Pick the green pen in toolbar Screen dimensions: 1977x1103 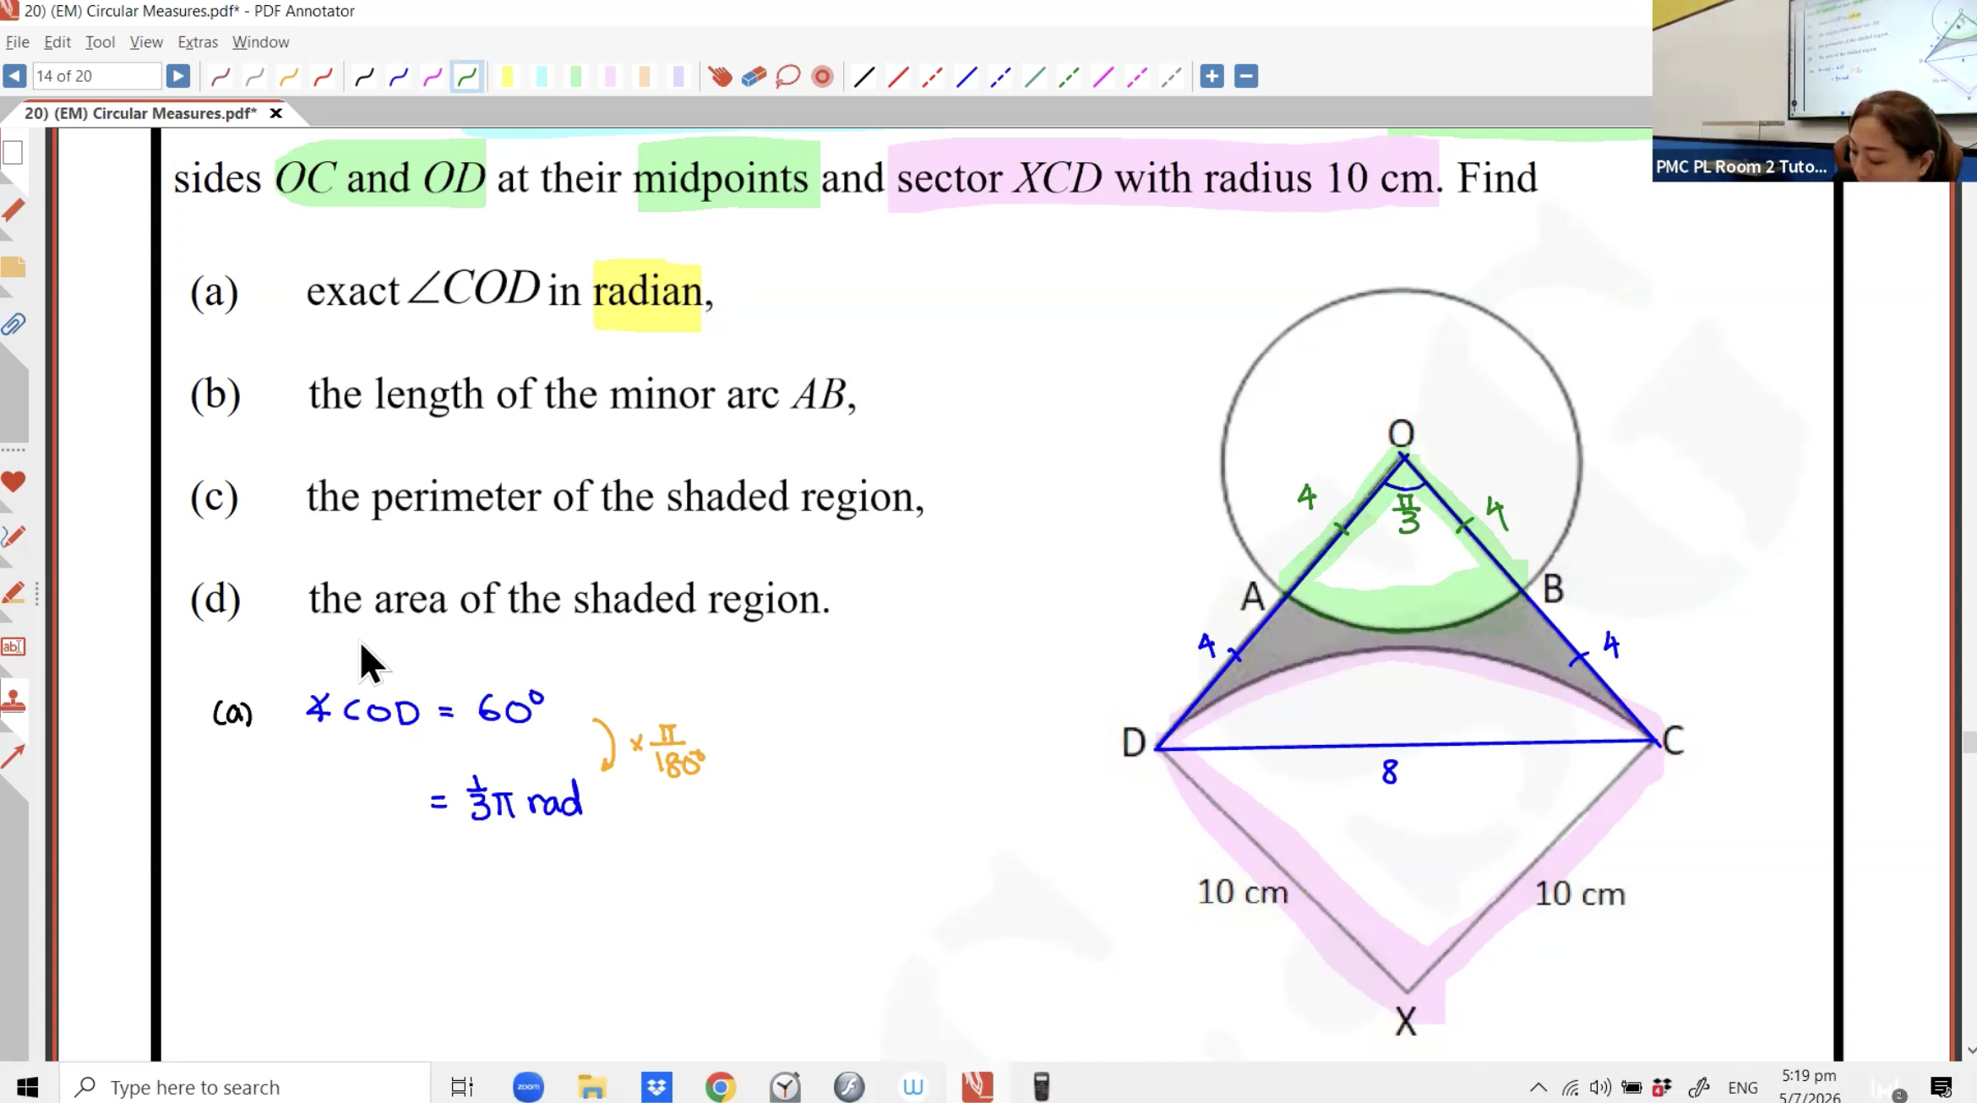466,77
